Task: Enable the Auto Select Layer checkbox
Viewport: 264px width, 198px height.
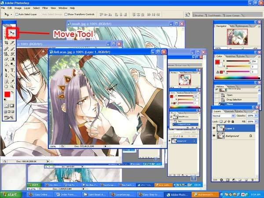Action: 17,14
